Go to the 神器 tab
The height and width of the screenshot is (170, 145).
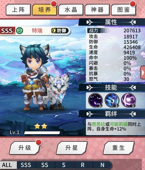[x=97, y=10]
